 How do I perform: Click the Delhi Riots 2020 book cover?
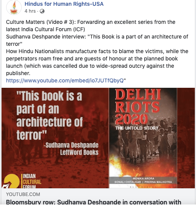click(143, 138)
